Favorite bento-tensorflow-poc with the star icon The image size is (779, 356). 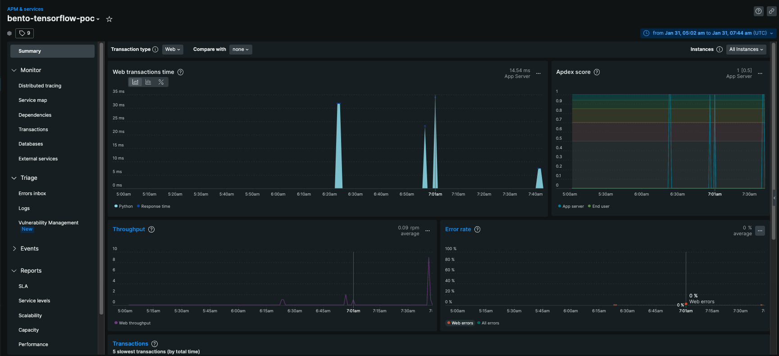click(x=109, y=19)
